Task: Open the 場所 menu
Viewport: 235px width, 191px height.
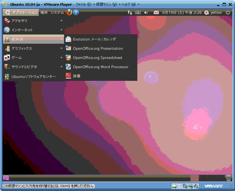Action: click(44, 12)
